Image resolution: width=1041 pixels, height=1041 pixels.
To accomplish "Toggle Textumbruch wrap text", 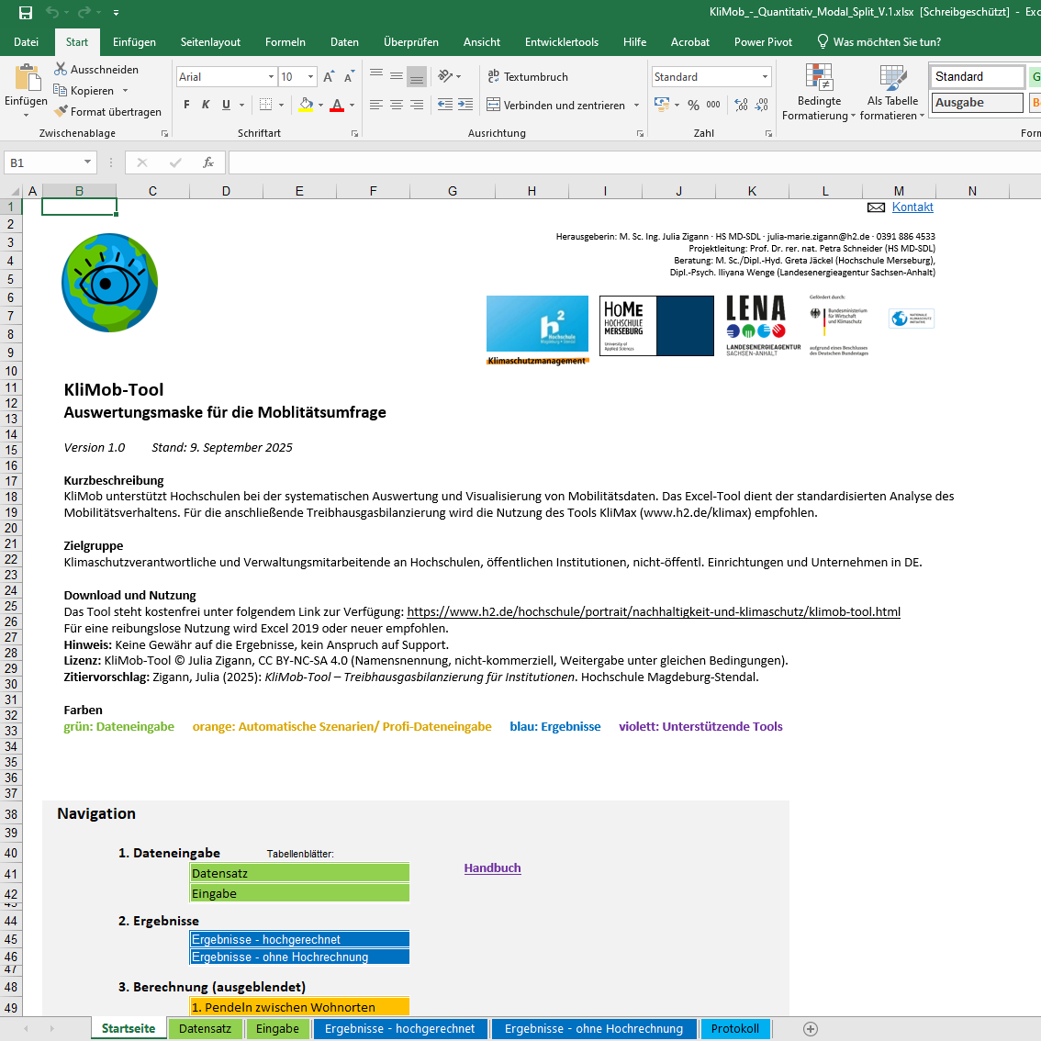I will pyautogui.click(x=527, y=77).
